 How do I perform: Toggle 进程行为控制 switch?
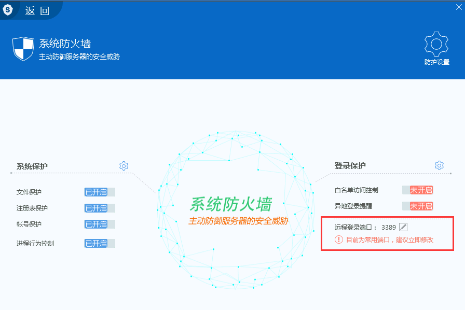click(x=100, y=244)
